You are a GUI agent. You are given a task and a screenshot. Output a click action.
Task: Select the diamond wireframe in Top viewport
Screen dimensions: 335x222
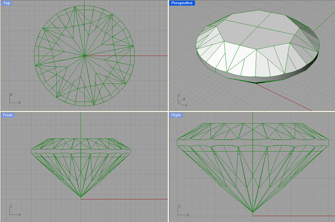[85, 56]
